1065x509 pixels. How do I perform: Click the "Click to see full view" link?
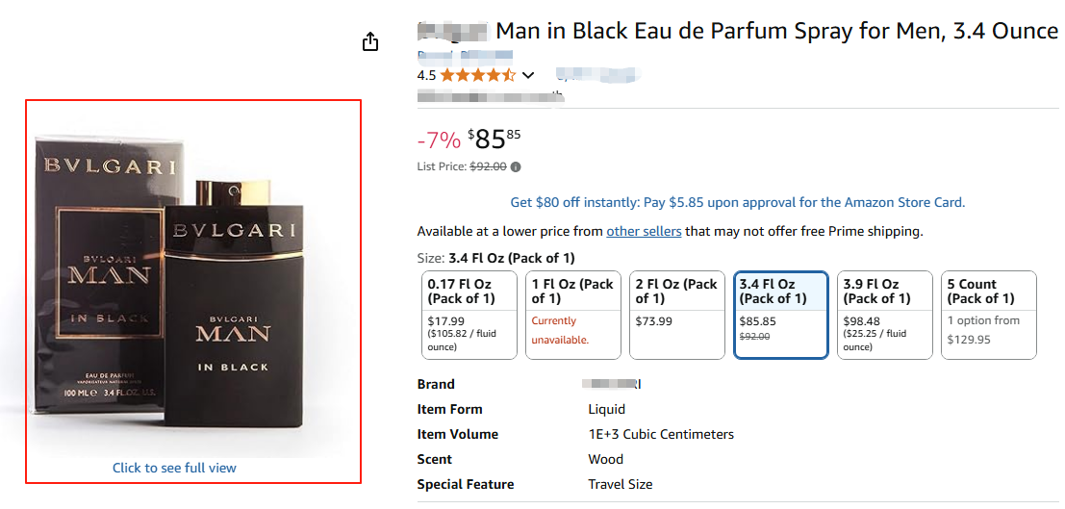click(174, 469)
